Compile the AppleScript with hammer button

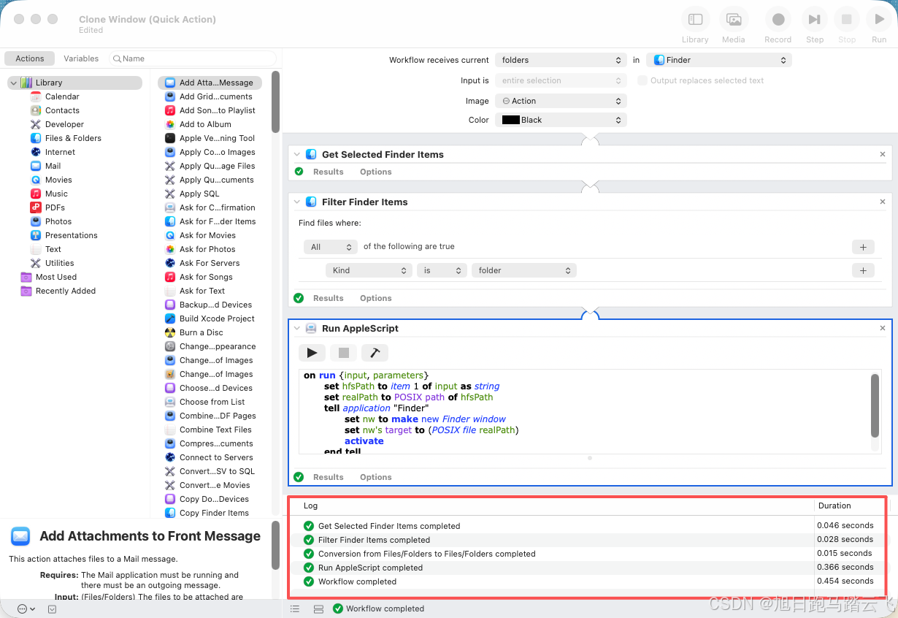coord(375,353)
